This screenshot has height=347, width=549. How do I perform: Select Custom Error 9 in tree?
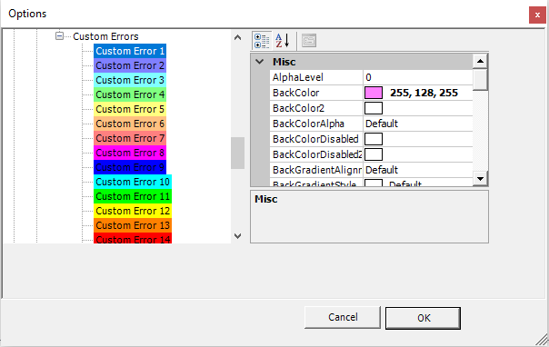(x=130, y=167)
